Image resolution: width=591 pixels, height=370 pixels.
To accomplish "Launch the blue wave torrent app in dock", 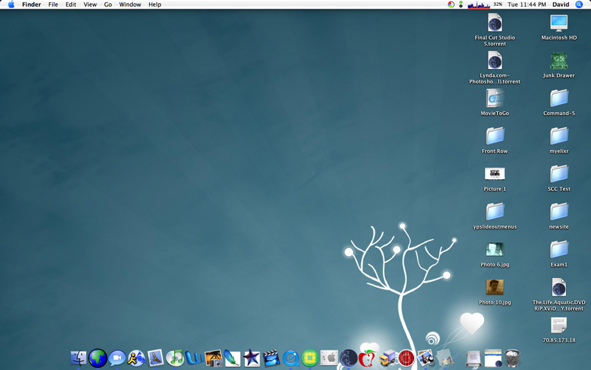I will click(348, 358).
